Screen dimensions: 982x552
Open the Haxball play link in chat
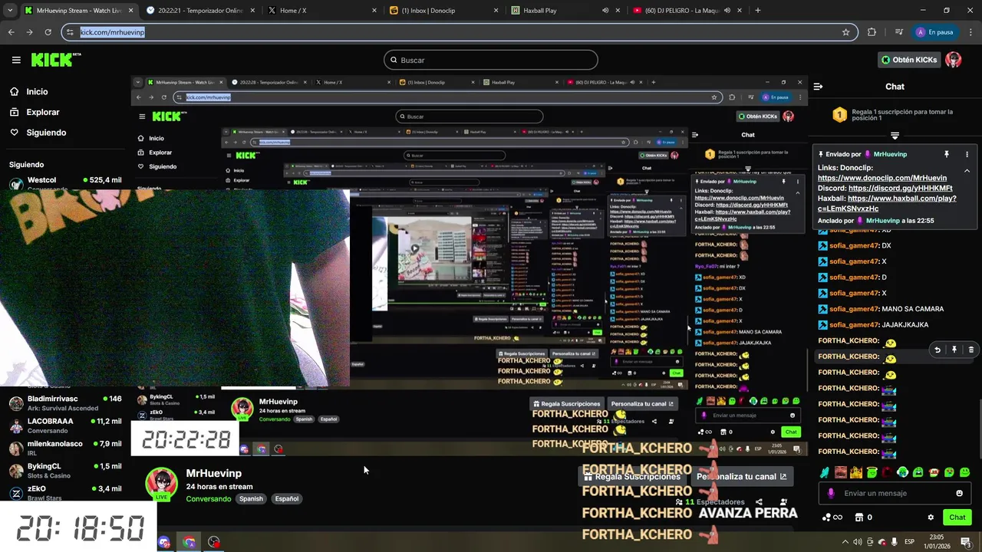click(886, 203)
